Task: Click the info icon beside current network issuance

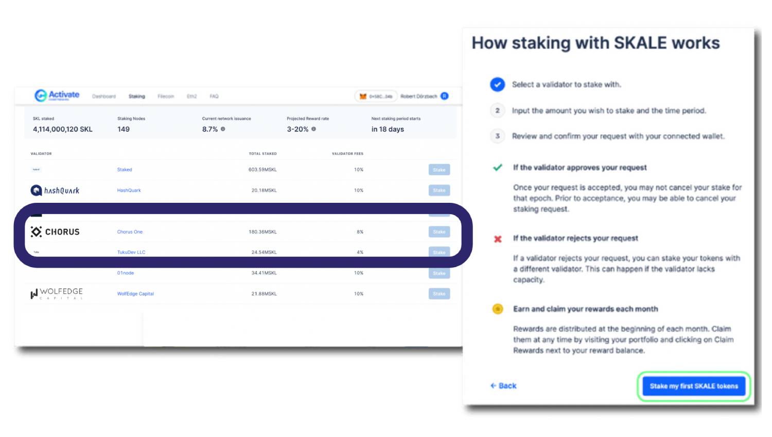Action: click(222, 129)
